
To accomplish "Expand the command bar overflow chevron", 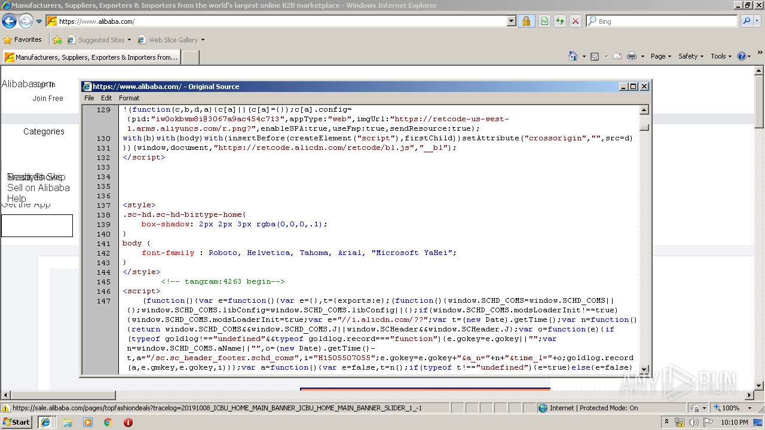I will [760, 53].
